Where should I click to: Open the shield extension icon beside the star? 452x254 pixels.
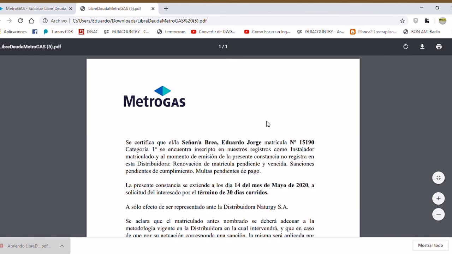coord(416,21)
